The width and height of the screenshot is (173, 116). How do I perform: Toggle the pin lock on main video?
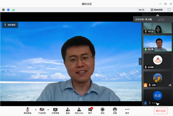(x=10, y=25)
